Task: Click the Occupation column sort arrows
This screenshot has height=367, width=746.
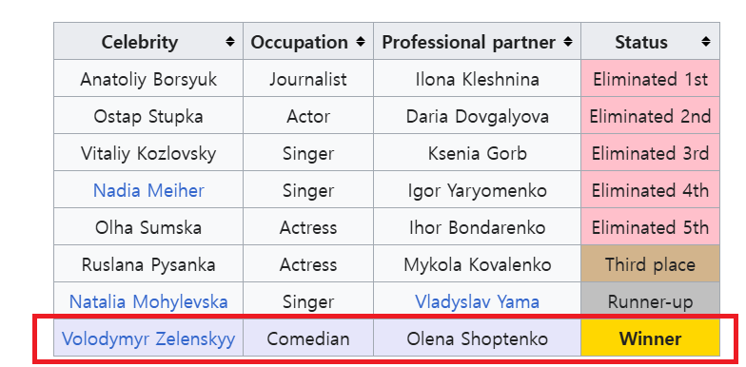Action: tap(361, 42)
